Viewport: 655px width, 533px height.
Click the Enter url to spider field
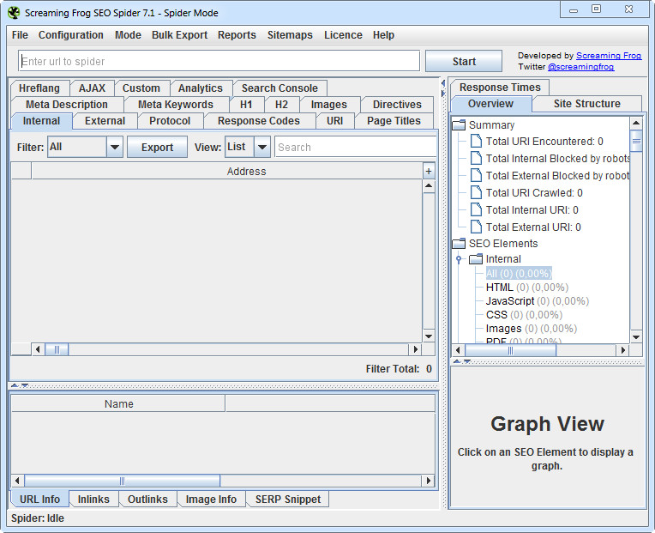(219, 62)
